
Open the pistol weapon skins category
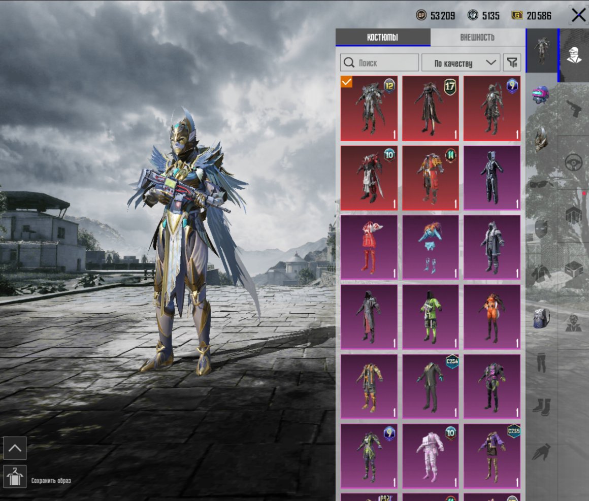574,108
